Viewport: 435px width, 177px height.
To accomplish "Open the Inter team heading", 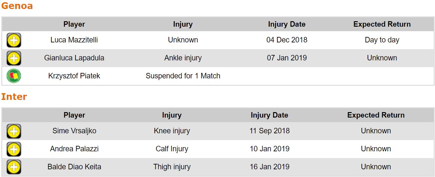I will pos(14,97).
